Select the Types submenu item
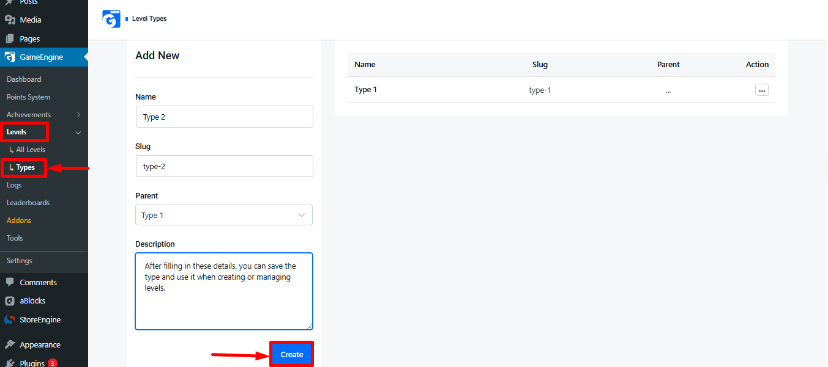The image size is (828, 367). pyautogui.click(x=26, y=167)
